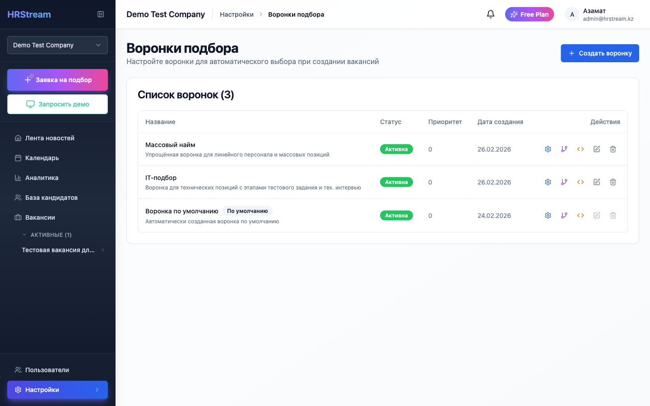Edit the IT-подбор funnel with pencil icon
Image resolution: width=650 pixels, height=406 pixels.
tap(596, 182)
